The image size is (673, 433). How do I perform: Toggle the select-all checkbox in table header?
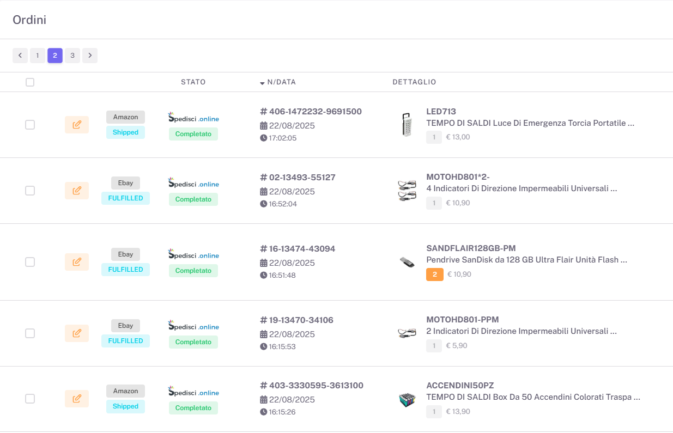(30, 82)
